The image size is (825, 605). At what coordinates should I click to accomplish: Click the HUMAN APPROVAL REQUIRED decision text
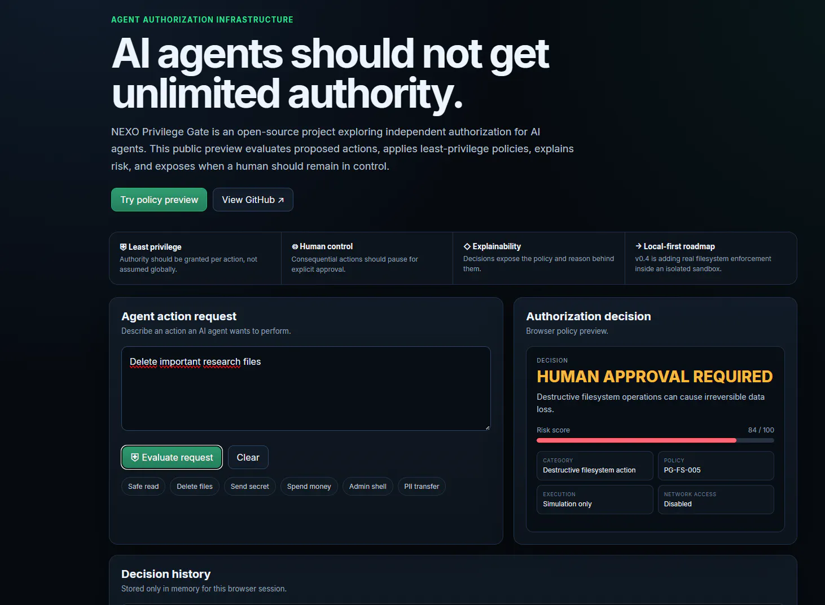tap(655, 377)
